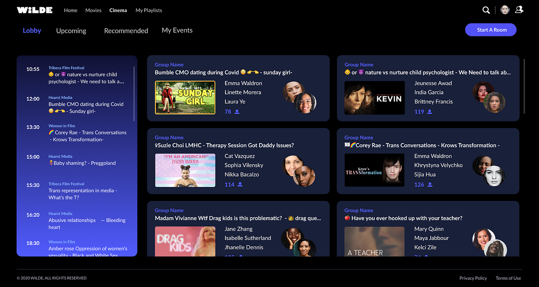
Task: Click host avatars on Sunday Girl card
Action: tap(300, 98)
